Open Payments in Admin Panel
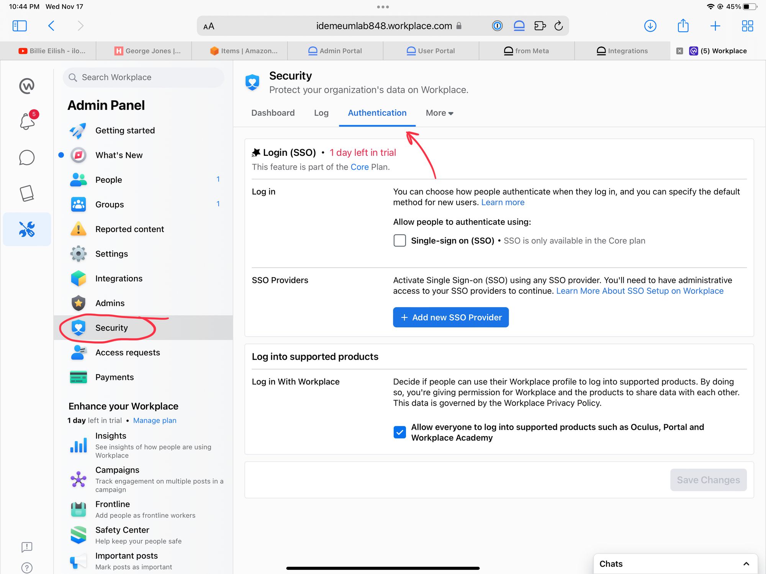This screenshot has height=574, width=766. pos(143,377)
